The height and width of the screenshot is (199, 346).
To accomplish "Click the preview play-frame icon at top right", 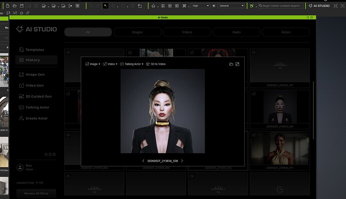I will pos(342,6).
